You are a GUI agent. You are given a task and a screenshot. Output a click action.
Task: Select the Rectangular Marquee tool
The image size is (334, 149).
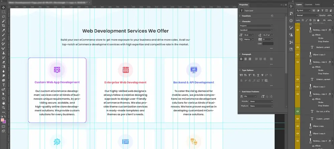tap(3, 12)
